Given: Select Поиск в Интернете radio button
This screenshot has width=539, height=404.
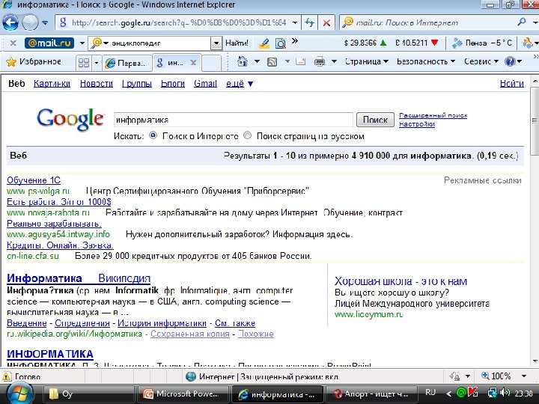Looking at the screenshot, I should [x=153, y=135].
